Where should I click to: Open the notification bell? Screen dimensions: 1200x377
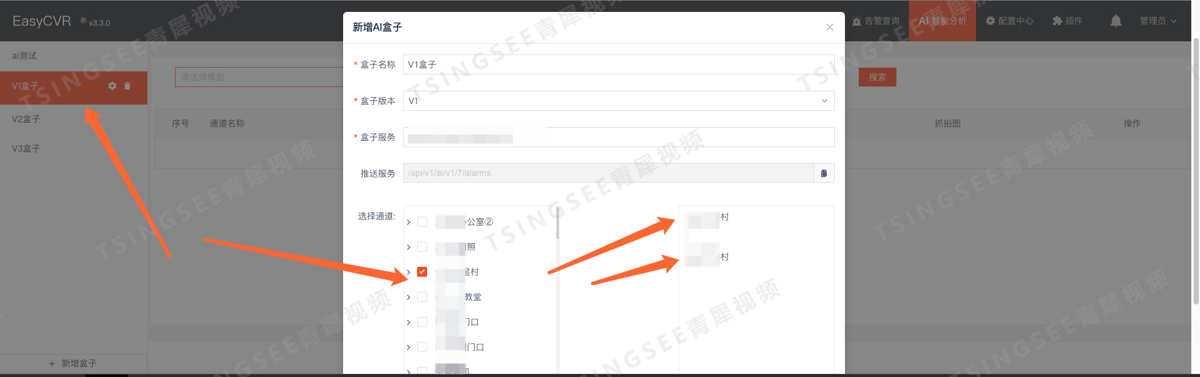coord(1116,21)
